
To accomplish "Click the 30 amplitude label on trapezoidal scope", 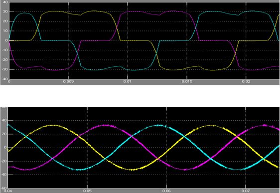I will pos(5,11).
